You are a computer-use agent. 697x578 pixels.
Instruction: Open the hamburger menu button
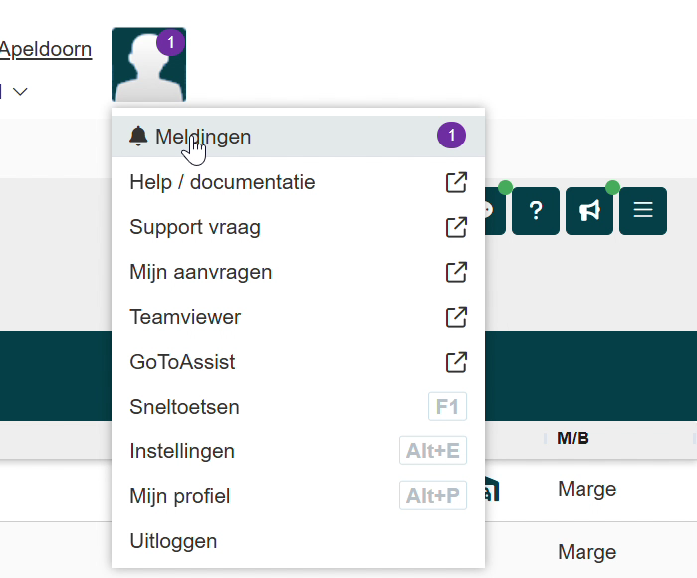pos(643,211)
